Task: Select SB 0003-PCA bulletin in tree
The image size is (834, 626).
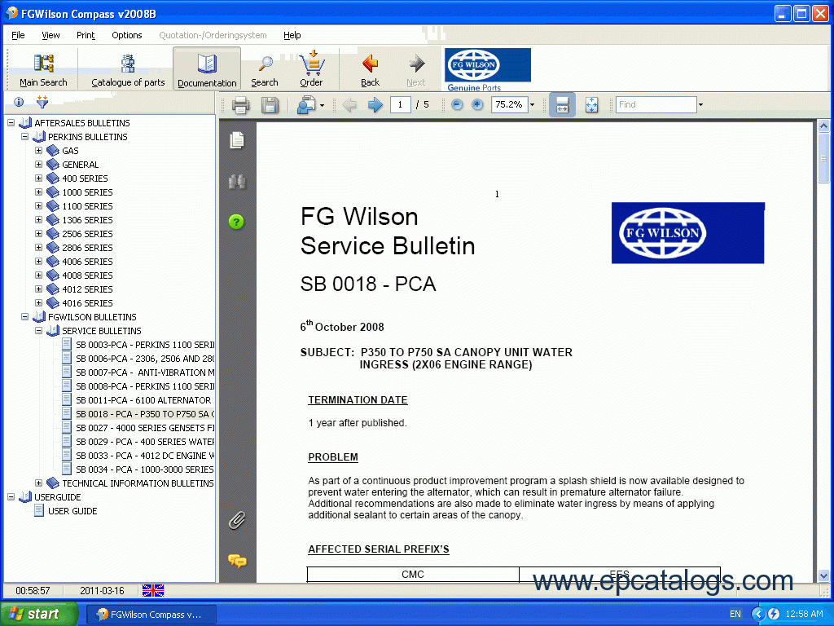Action: [145, 345]
